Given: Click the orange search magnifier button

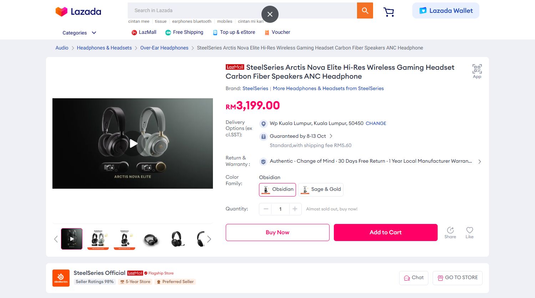Looking at the screenshot, I should 365,11.
